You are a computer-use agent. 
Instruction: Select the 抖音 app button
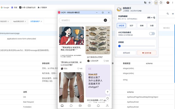pos(152,26)
